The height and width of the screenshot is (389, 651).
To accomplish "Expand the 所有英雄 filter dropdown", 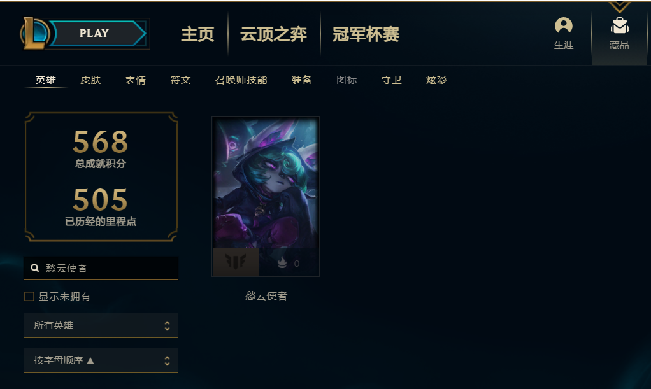I will (x=101, y=325).
